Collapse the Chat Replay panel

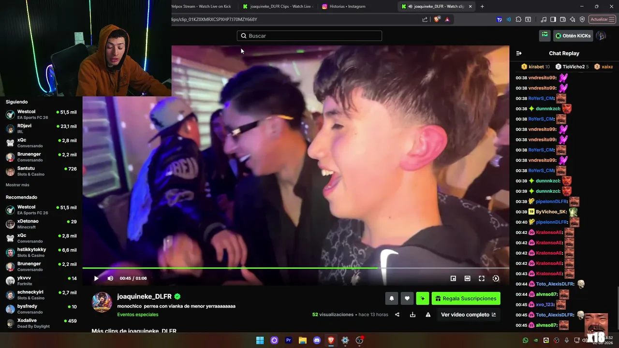coord(519,53)
